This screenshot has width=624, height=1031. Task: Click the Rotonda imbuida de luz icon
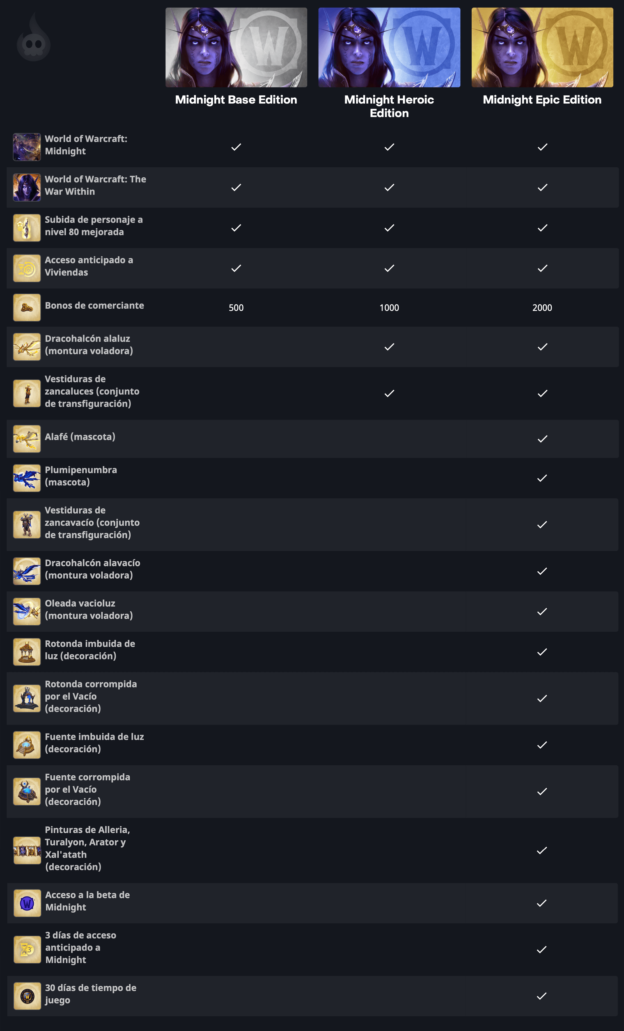tap(27, 652)
